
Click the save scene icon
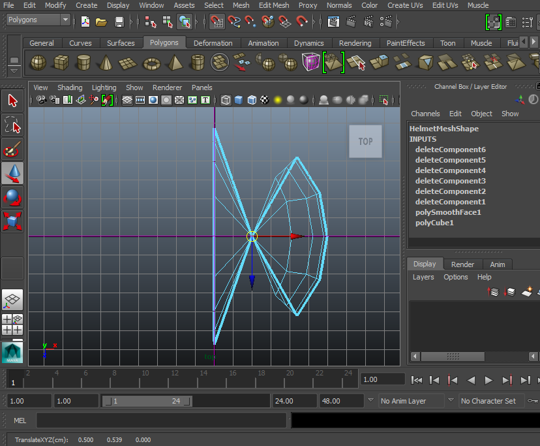click(x=119, y=22)
